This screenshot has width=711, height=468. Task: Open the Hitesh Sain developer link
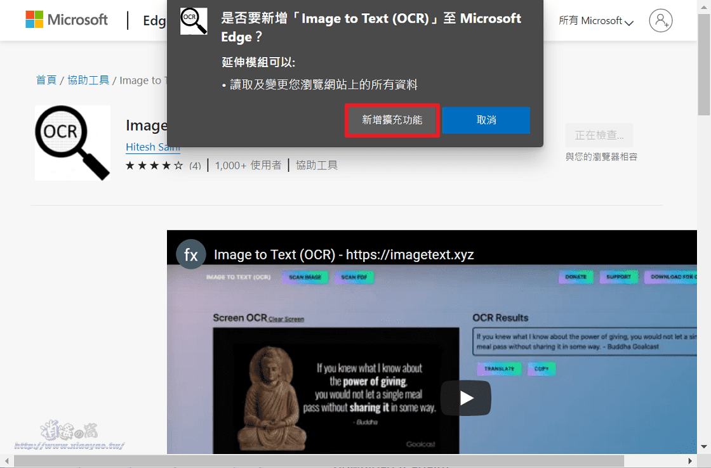152,146
